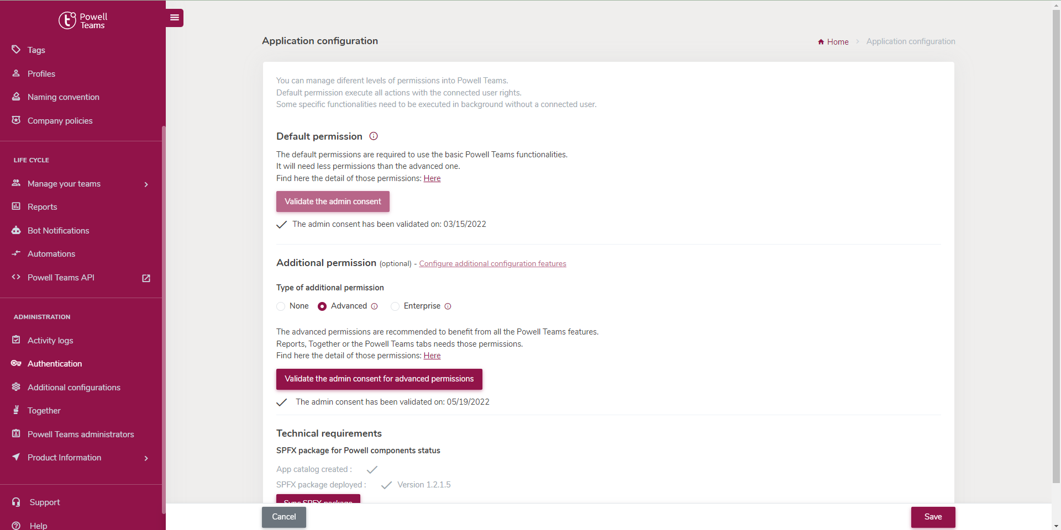The width and height of the screenshot is (1061, 530).
Task: Open the Automations section
Action: point(51,253)
